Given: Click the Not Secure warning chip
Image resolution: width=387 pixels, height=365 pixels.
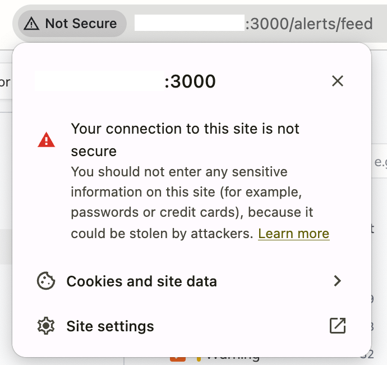Looking at the screenshot, I should 72,24.
